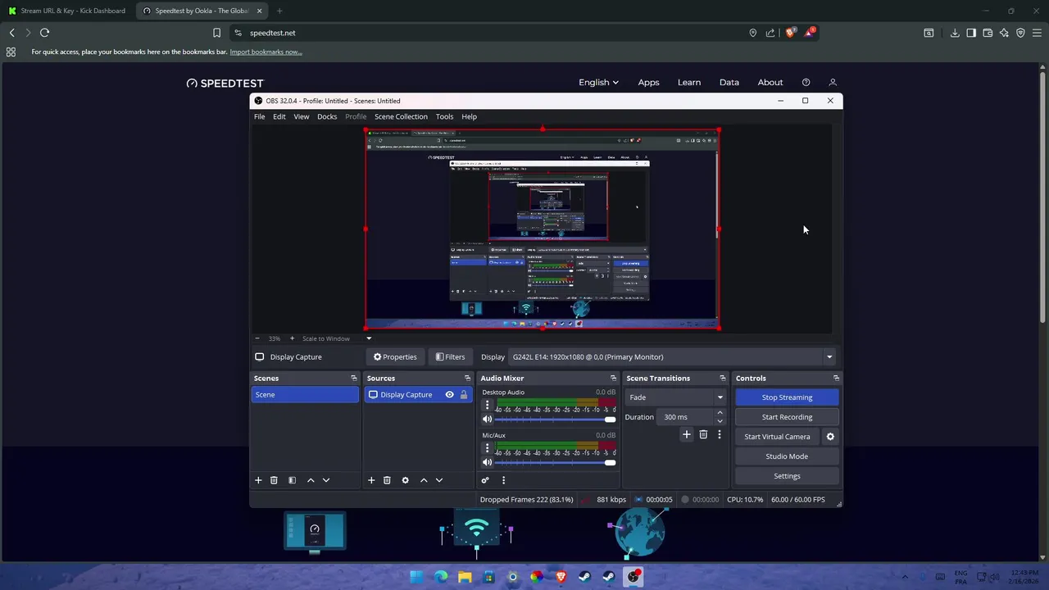Image resolution: width=1049 pixels, height=590 pixels.
Task: Open source Filters button
Action: [x=450, y=357]
